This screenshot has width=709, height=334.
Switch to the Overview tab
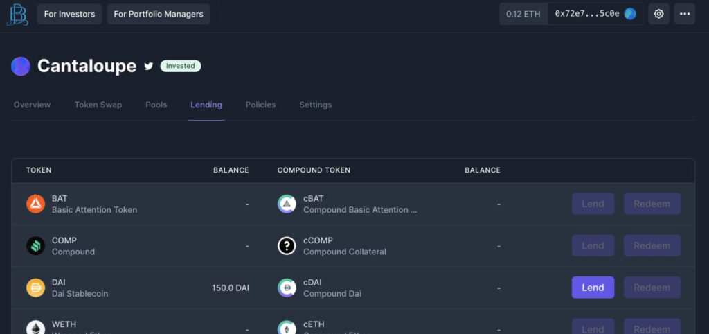click(32, 105)
